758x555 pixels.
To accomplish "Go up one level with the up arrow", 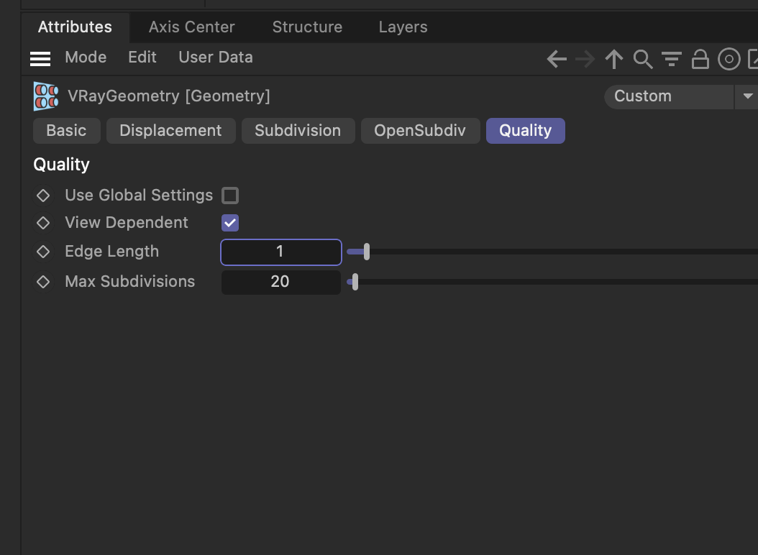I will [x=614, y=59].
